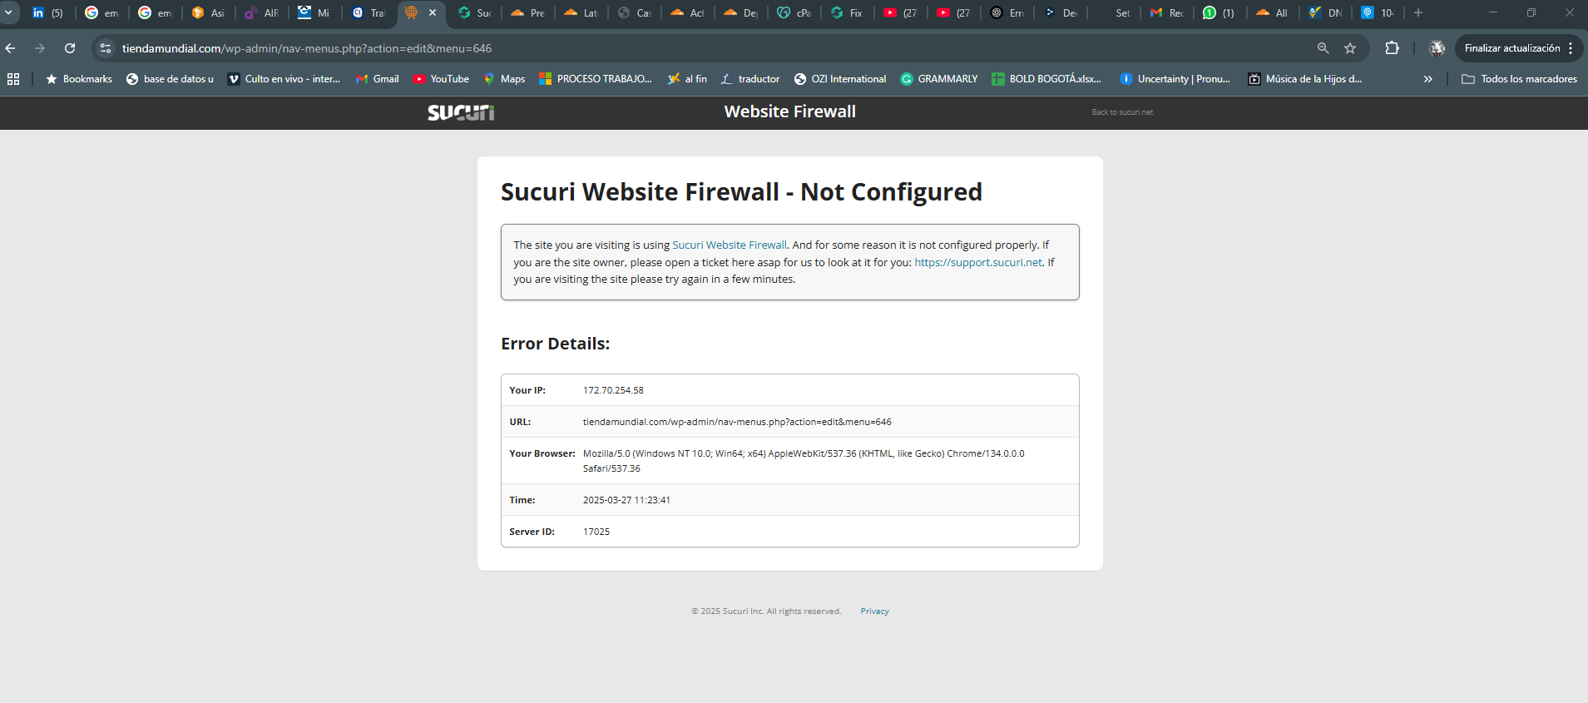Click the Sucuri logo in header
This screenshot has width=1588, height=703.
coord(461,112)
